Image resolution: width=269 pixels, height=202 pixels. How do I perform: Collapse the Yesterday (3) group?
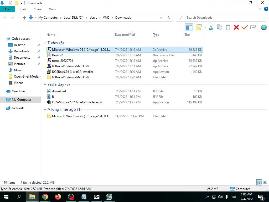45,84
